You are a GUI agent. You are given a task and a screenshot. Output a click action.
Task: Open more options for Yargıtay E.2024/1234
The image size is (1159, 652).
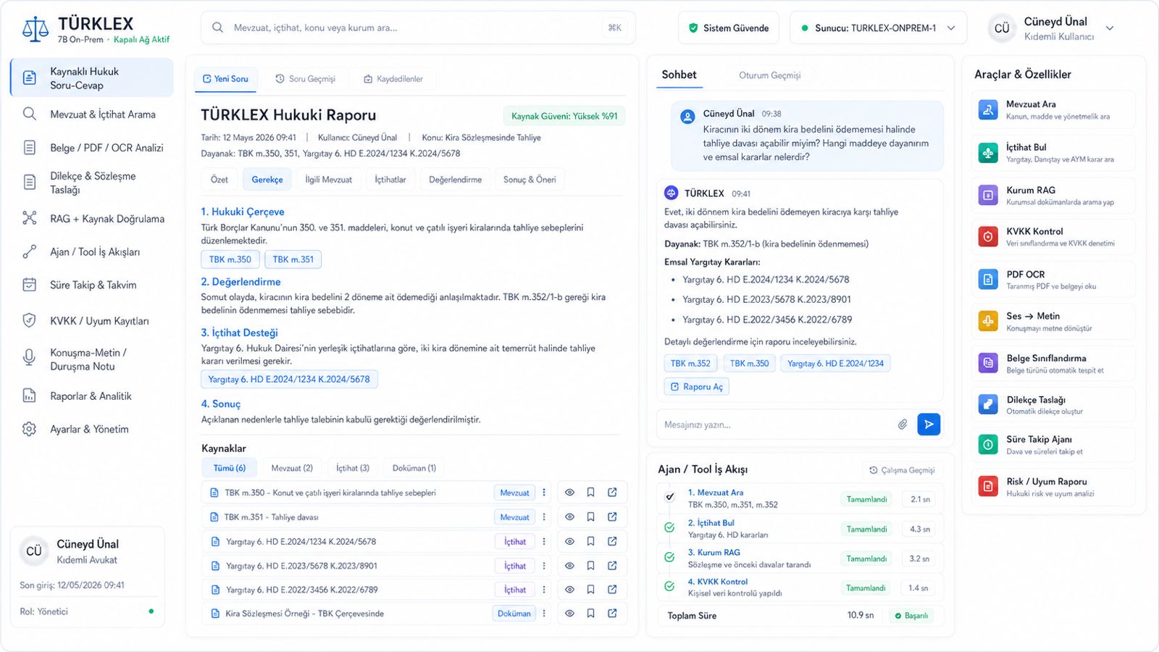click(x=544, y=541)
